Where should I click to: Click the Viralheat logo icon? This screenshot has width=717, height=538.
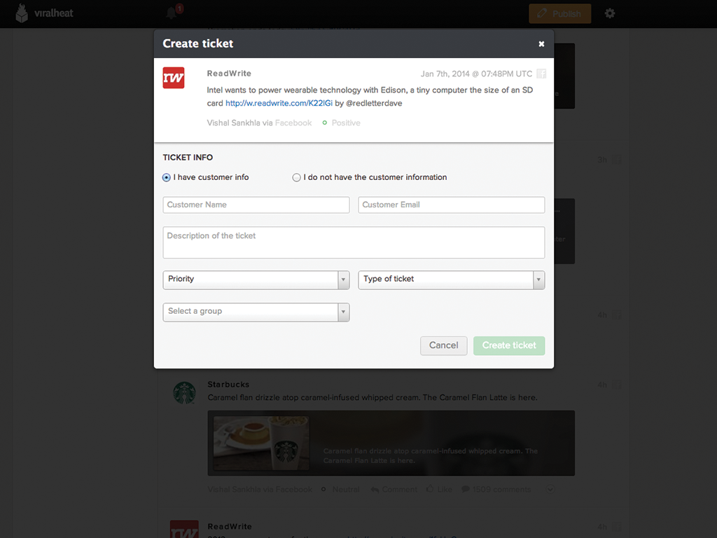point(22,13)
